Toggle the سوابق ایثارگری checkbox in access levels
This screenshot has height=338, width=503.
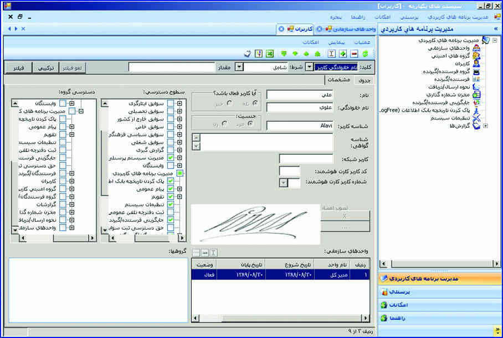tap(171, 103)
